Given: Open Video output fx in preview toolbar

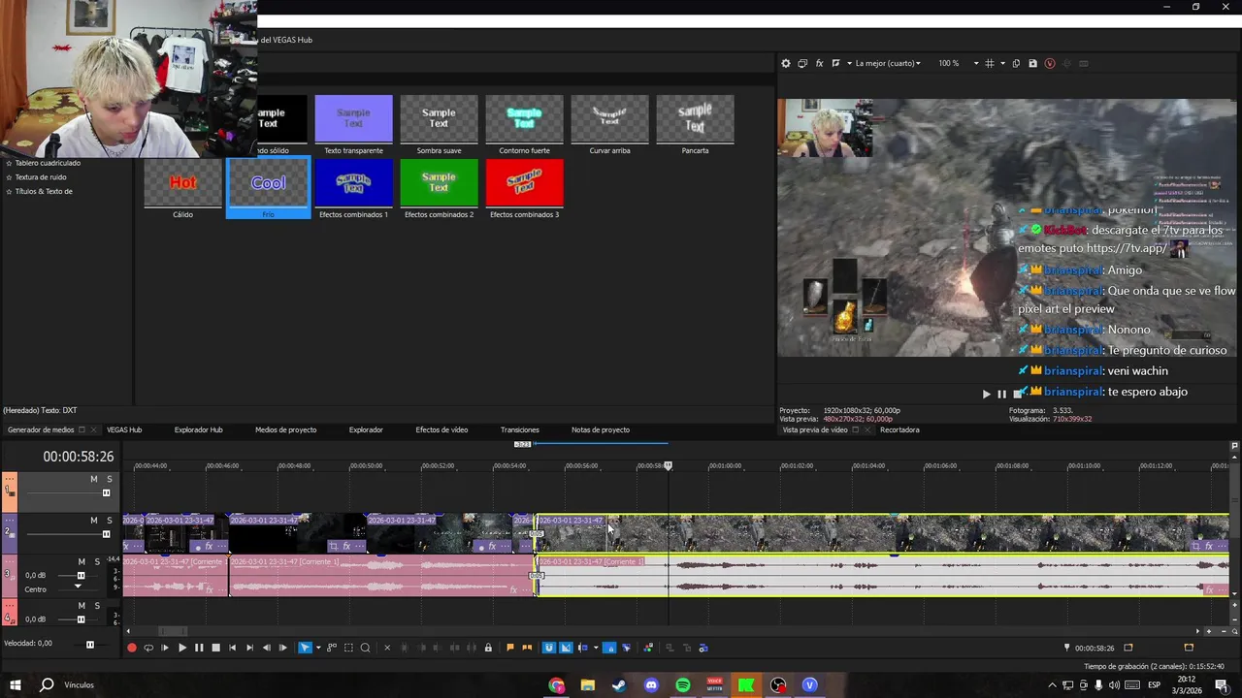Looking at the screenshot, I should tap(819, 63).
